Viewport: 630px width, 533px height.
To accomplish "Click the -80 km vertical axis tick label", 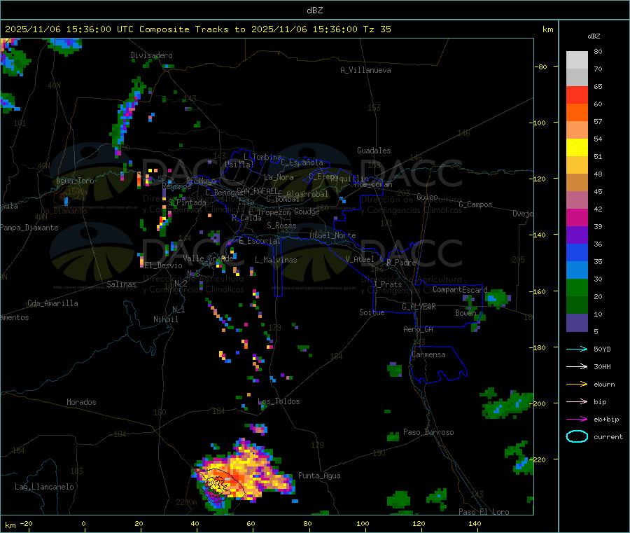I will pos(540,67).
